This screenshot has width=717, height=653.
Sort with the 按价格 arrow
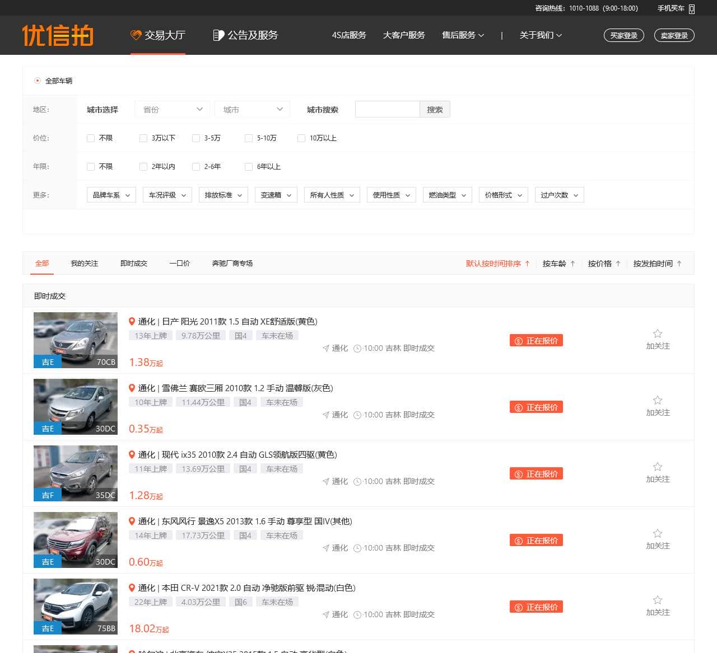(618, 264)
